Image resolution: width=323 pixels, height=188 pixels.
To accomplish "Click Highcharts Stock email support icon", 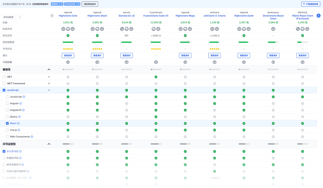I will click(93, 29).
